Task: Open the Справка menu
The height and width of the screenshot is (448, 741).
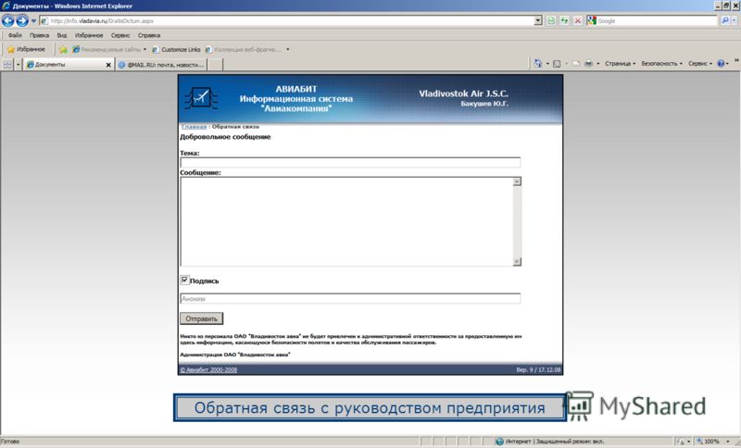Action: tap(149, 35)
